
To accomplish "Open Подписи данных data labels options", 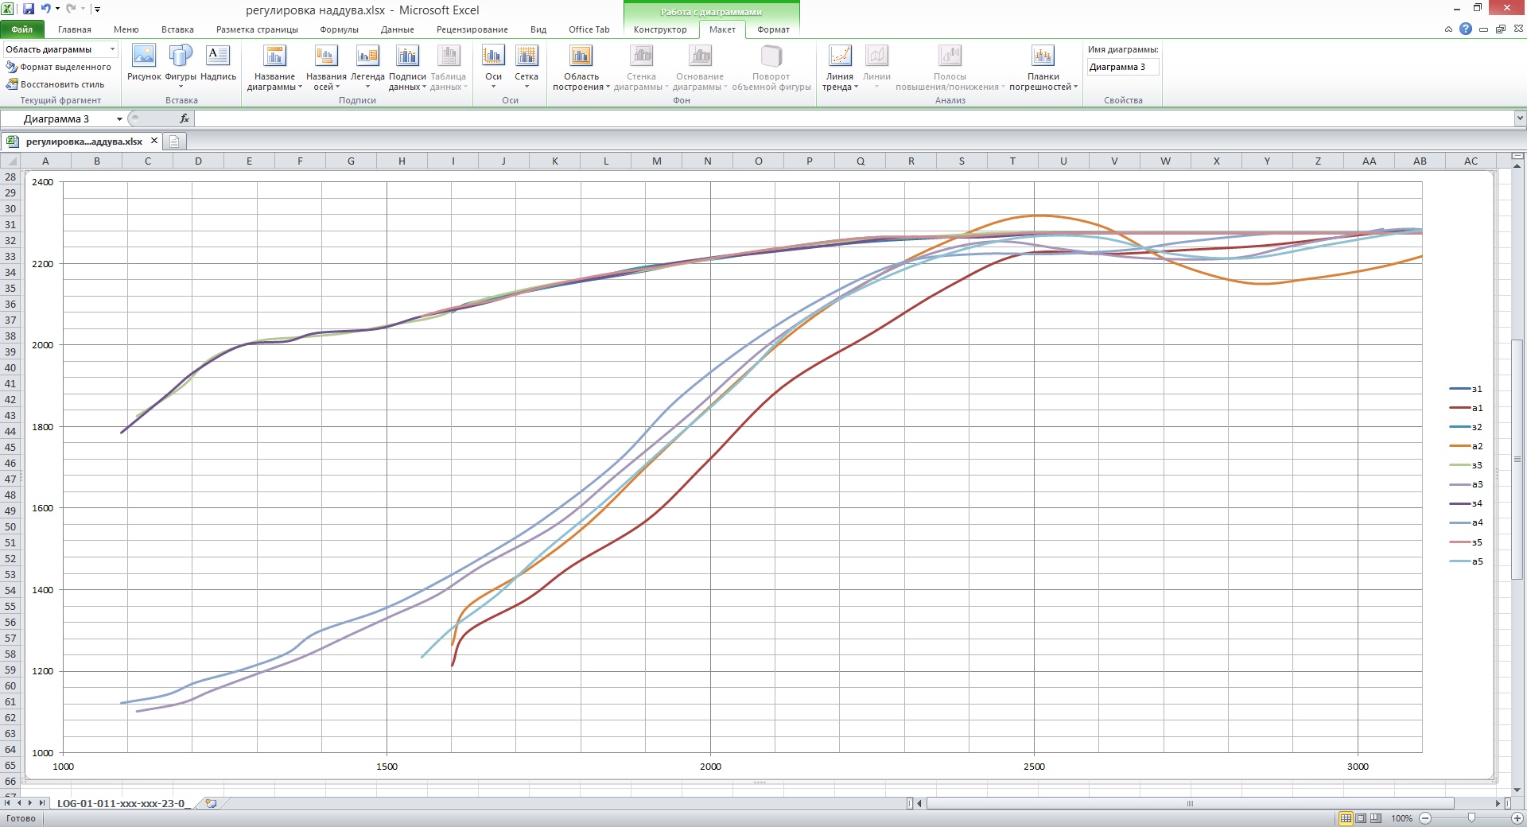I will (407, 67).
